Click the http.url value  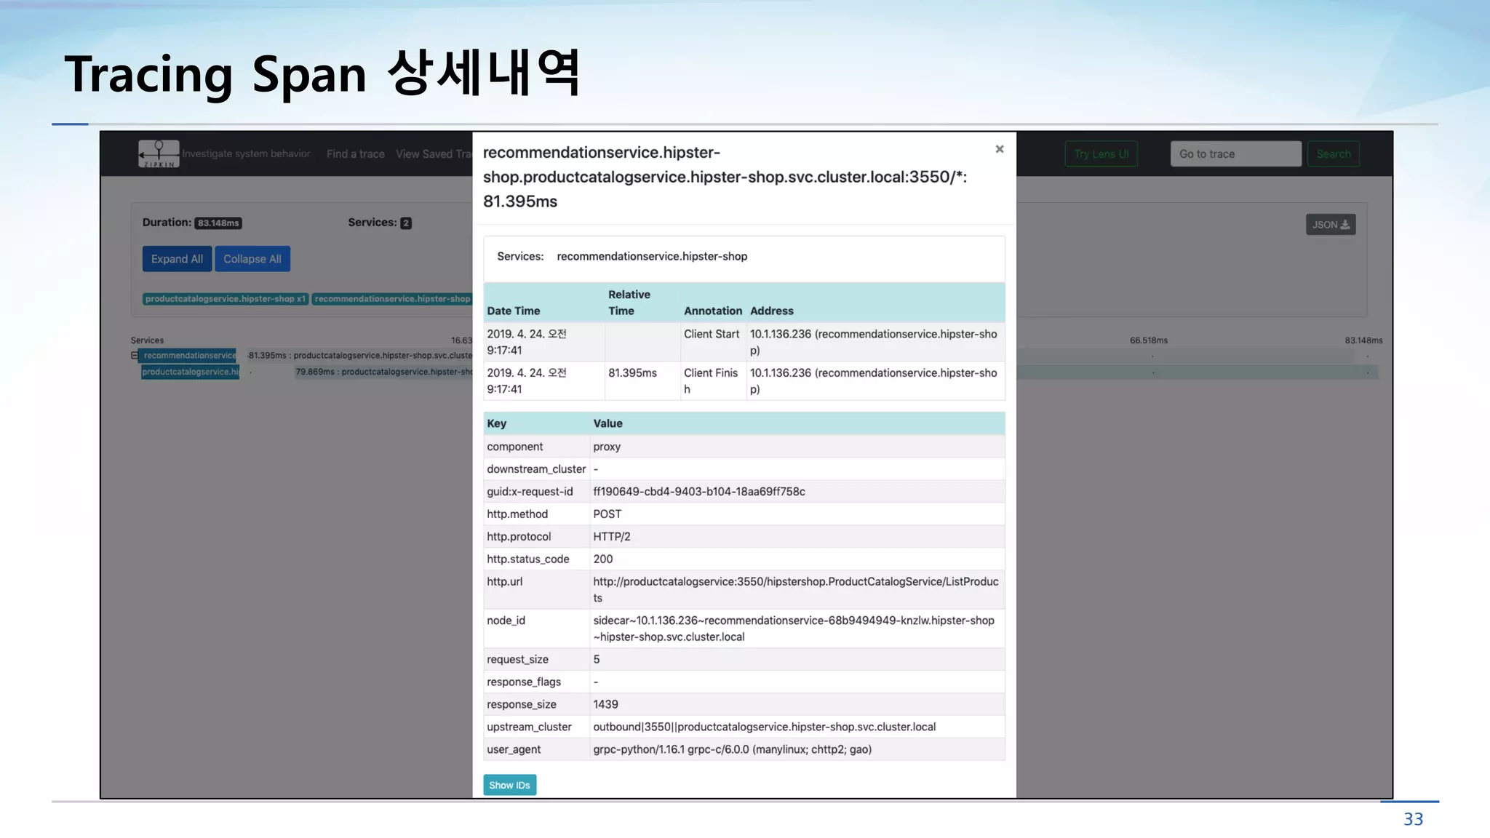(x=796, y=590)
